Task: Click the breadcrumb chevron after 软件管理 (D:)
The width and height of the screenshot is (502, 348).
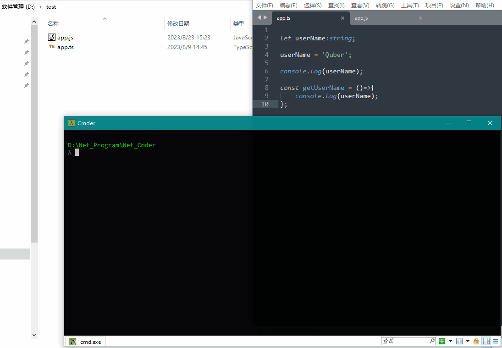Action: point(40,7)
